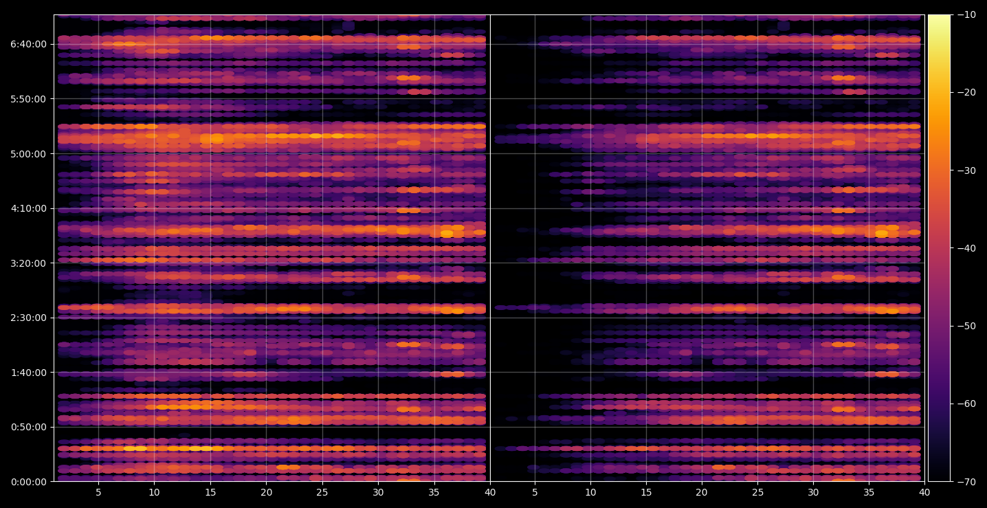Select the 5:50:00 time tick label
This screenshot has width=987, height=508.
(28, 99)
